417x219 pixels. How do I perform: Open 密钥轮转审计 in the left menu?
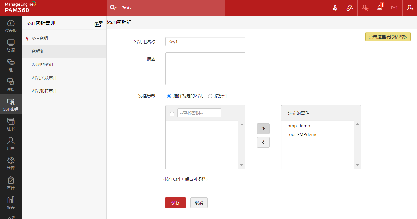click(44, 91)
